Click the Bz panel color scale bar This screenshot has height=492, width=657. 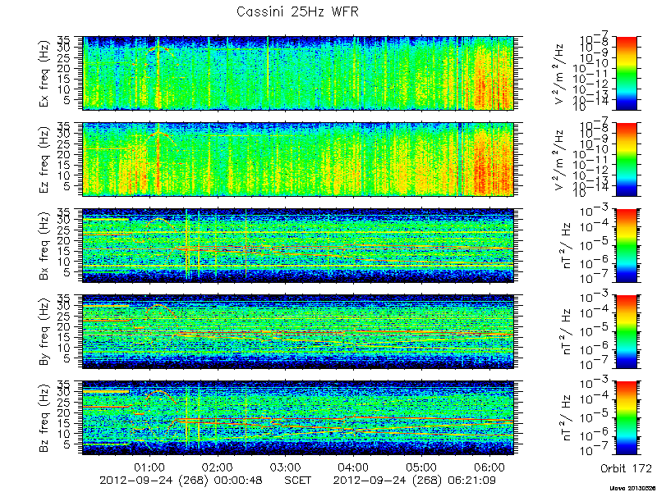626,417
